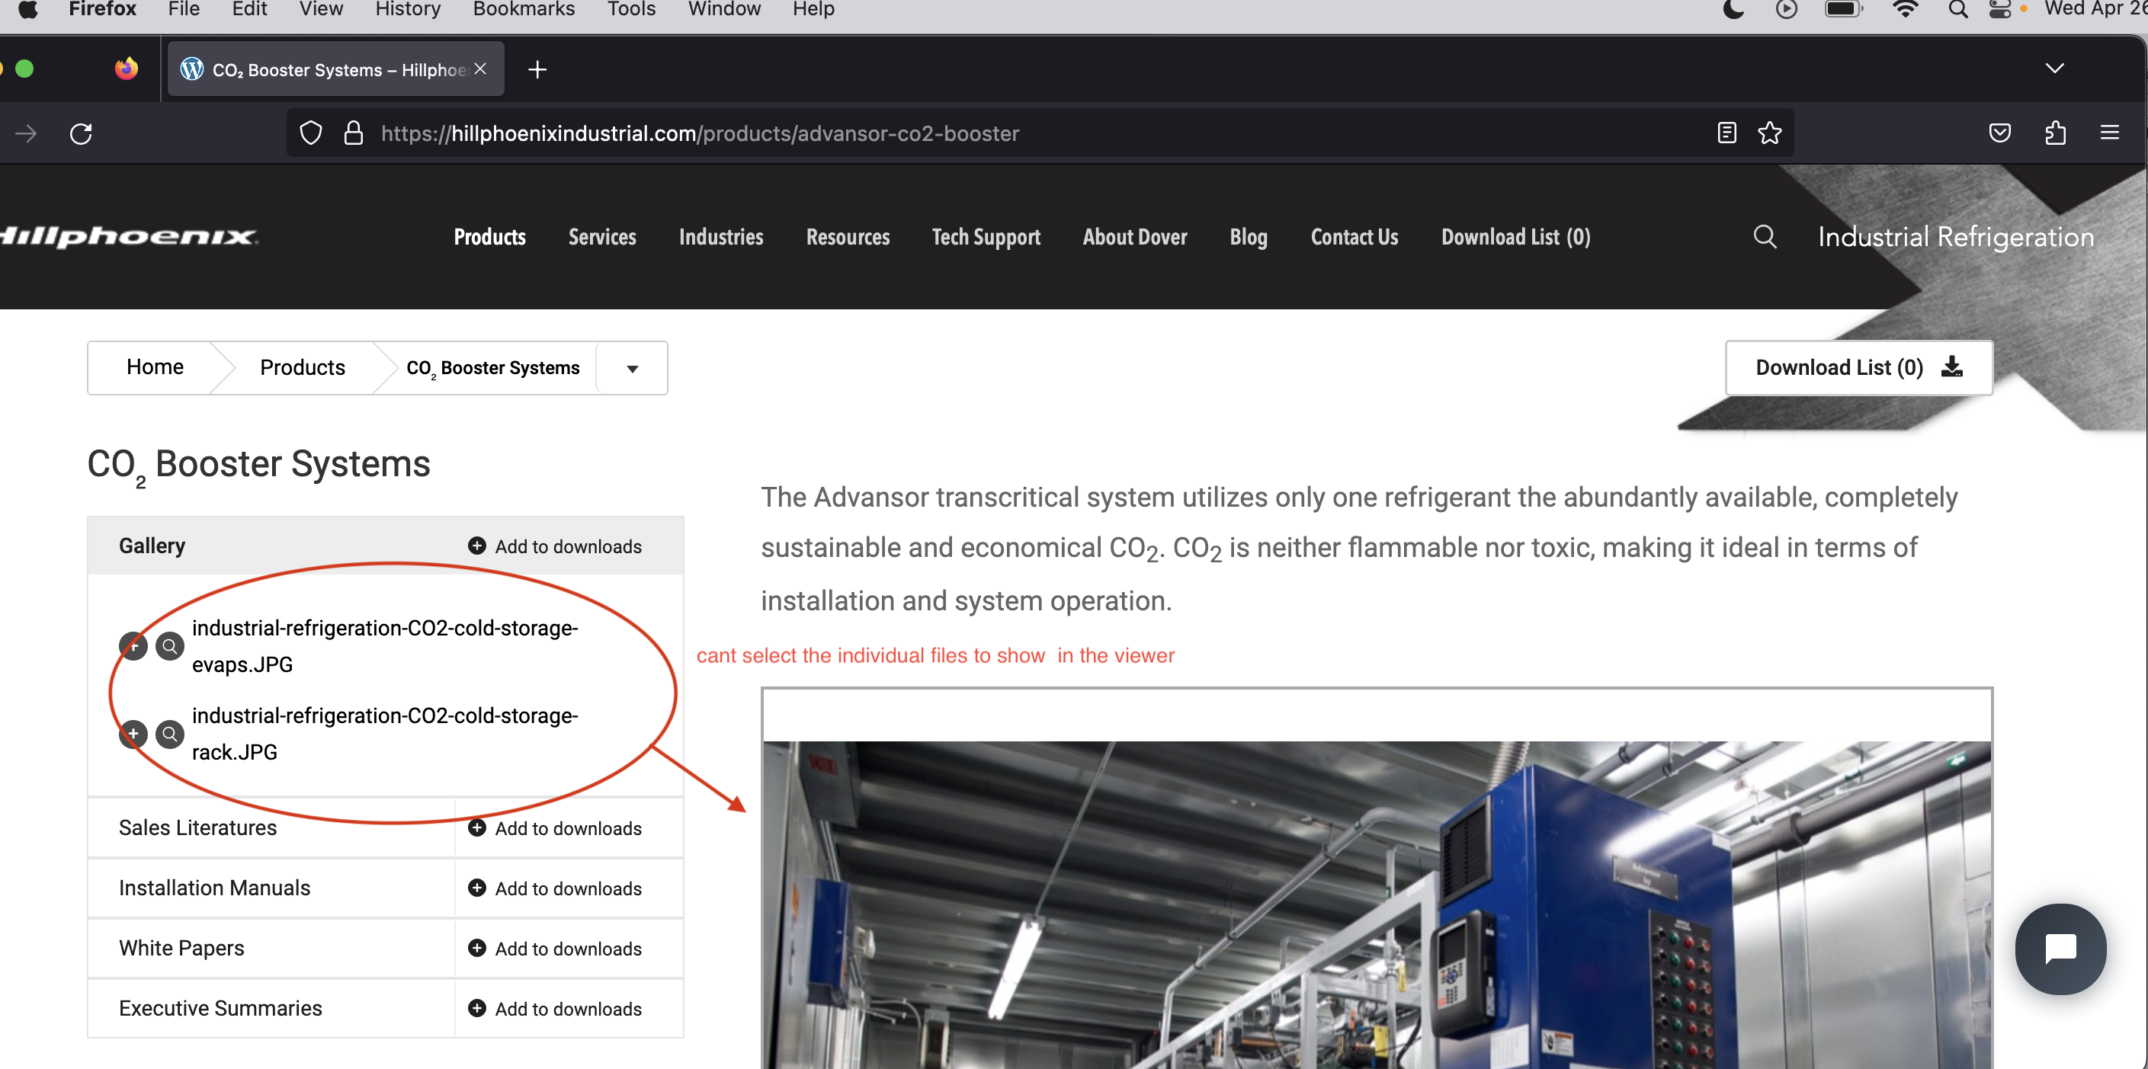This screenshot has width=2148, height=1069.
Task: Open Firefox list all tabs chevron
Action: tap(2053, 69)
